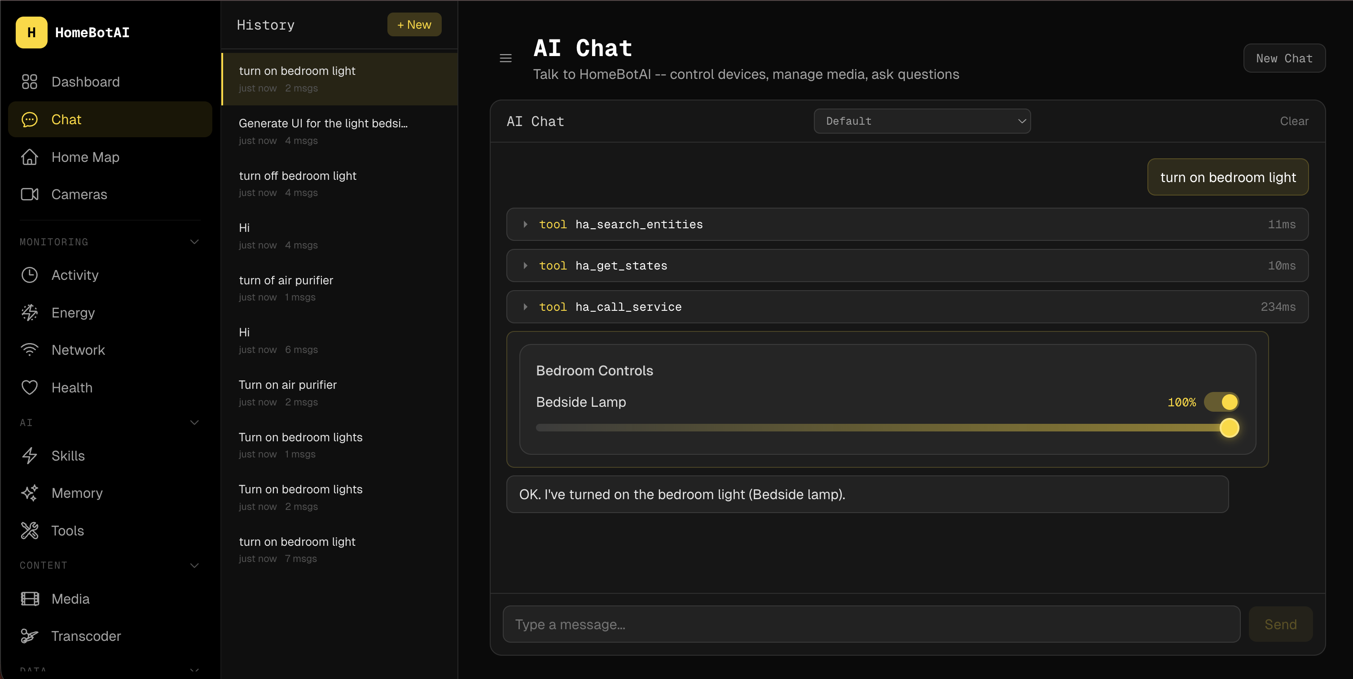Click the Dashboard grid icon
The width and height of the screenshot is (1353, 679).
pos(30,82)
